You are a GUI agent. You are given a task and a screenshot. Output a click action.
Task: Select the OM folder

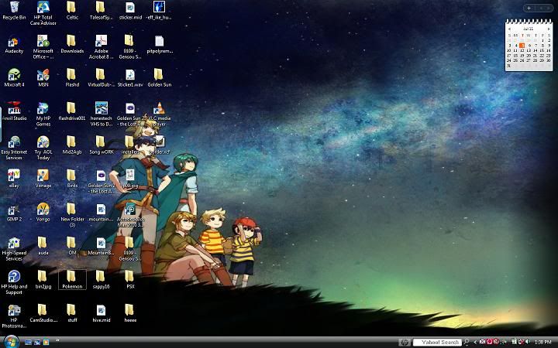point(72,246)
